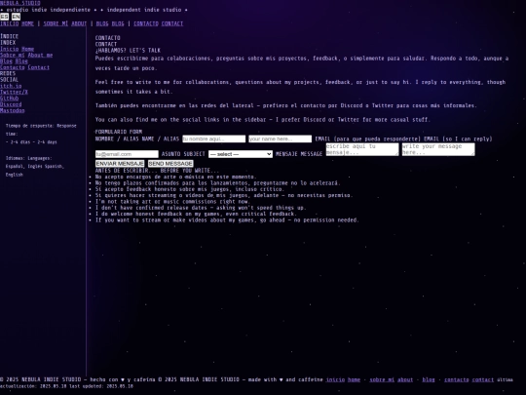Viewport: 526px width, 395px height.
Task: Focus the 'escribe aquí tu mensaje' textarea
Action: click(362, 149)
